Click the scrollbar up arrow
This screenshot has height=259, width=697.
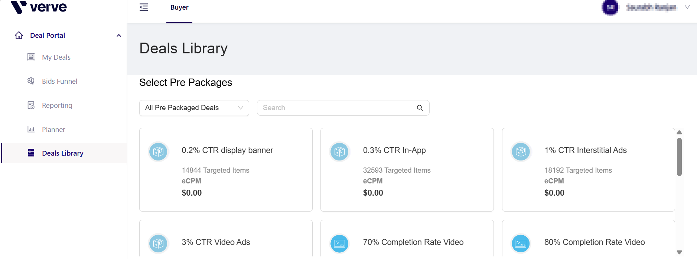click(x=679, y=132)
